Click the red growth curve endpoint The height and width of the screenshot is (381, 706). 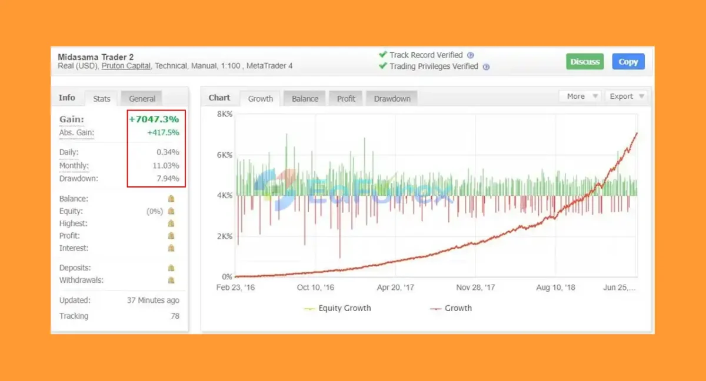coord(637,133)
